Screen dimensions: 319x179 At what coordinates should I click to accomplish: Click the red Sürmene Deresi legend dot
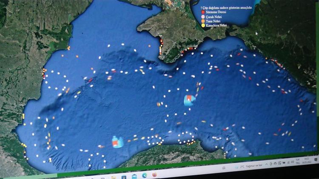click(x=204, y=13)
